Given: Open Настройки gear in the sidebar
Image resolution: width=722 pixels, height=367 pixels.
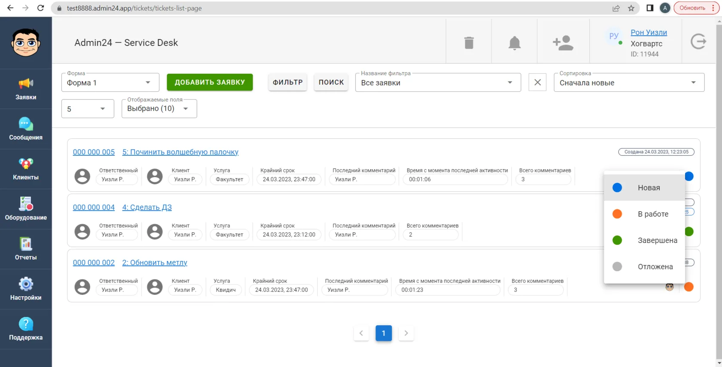Looking at the screenshot, I should point(26,289).
